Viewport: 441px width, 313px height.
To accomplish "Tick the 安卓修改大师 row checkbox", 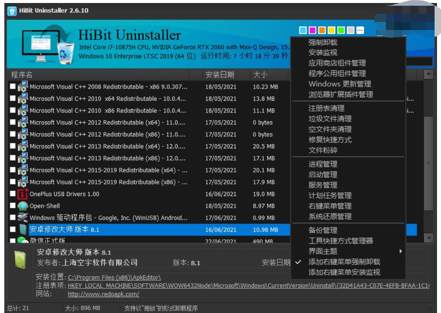I will tap(13, 230).
